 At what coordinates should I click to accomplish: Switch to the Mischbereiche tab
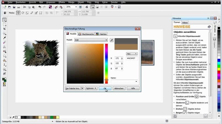coord(86,34)
